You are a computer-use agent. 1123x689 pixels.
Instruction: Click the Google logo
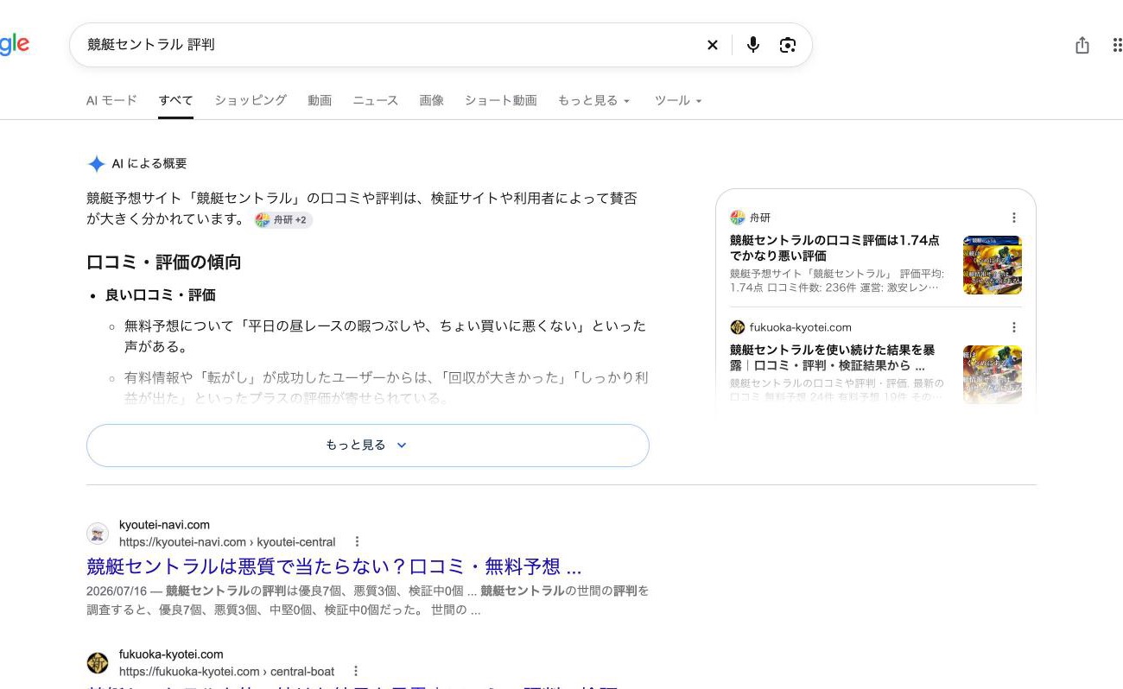tap(15, 45)
